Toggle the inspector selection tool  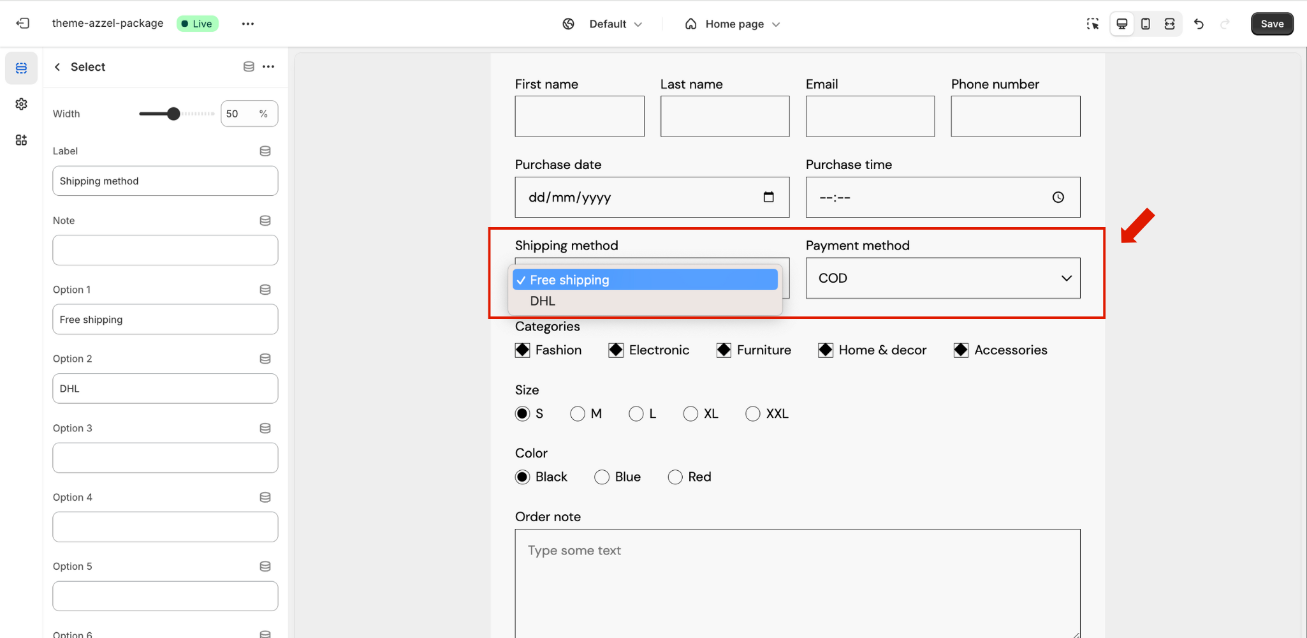tap(1093, 24)
